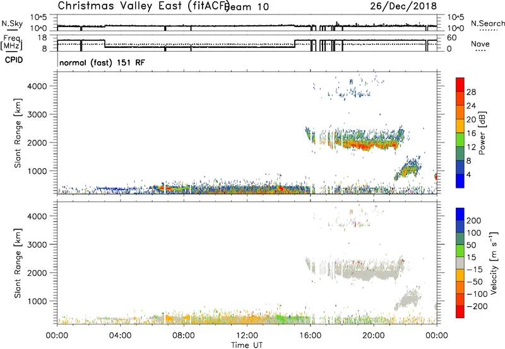
Task: Click the date 26/Dec/2018
Action: (x=403, y=6)
